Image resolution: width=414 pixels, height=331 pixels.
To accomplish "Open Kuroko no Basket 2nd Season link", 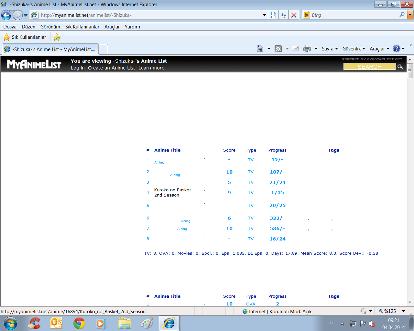I will pos(173,193).
